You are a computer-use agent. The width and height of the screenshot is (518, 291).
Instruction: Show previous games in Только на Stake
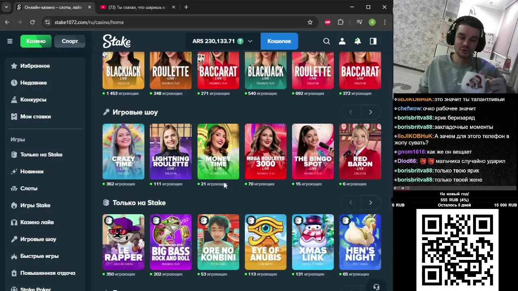[351, 202]
